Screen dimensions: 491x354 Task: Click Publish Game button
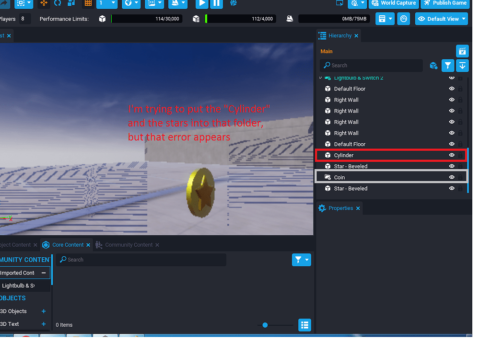(445, 3)
